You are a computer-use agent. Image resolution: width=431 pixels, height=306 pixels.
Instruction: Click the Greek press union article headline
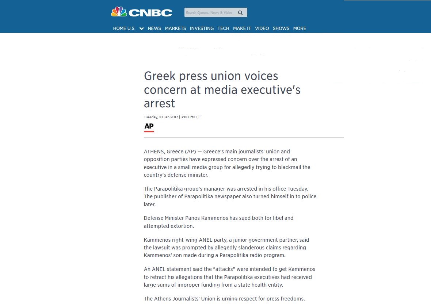[x=222, y=89]
